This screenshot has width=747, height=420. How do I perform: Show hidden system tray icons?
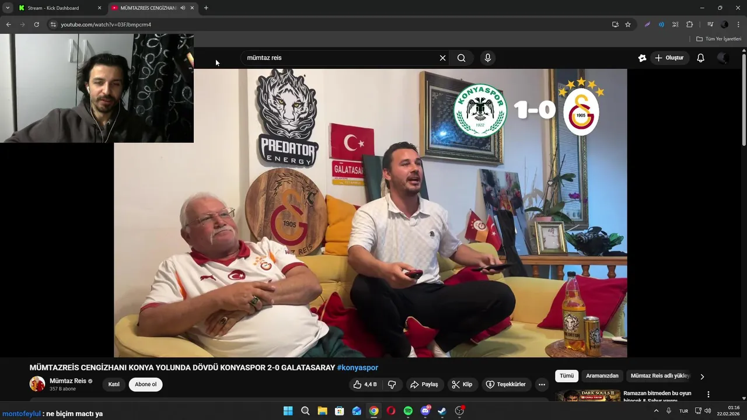[x=656, y=411]
